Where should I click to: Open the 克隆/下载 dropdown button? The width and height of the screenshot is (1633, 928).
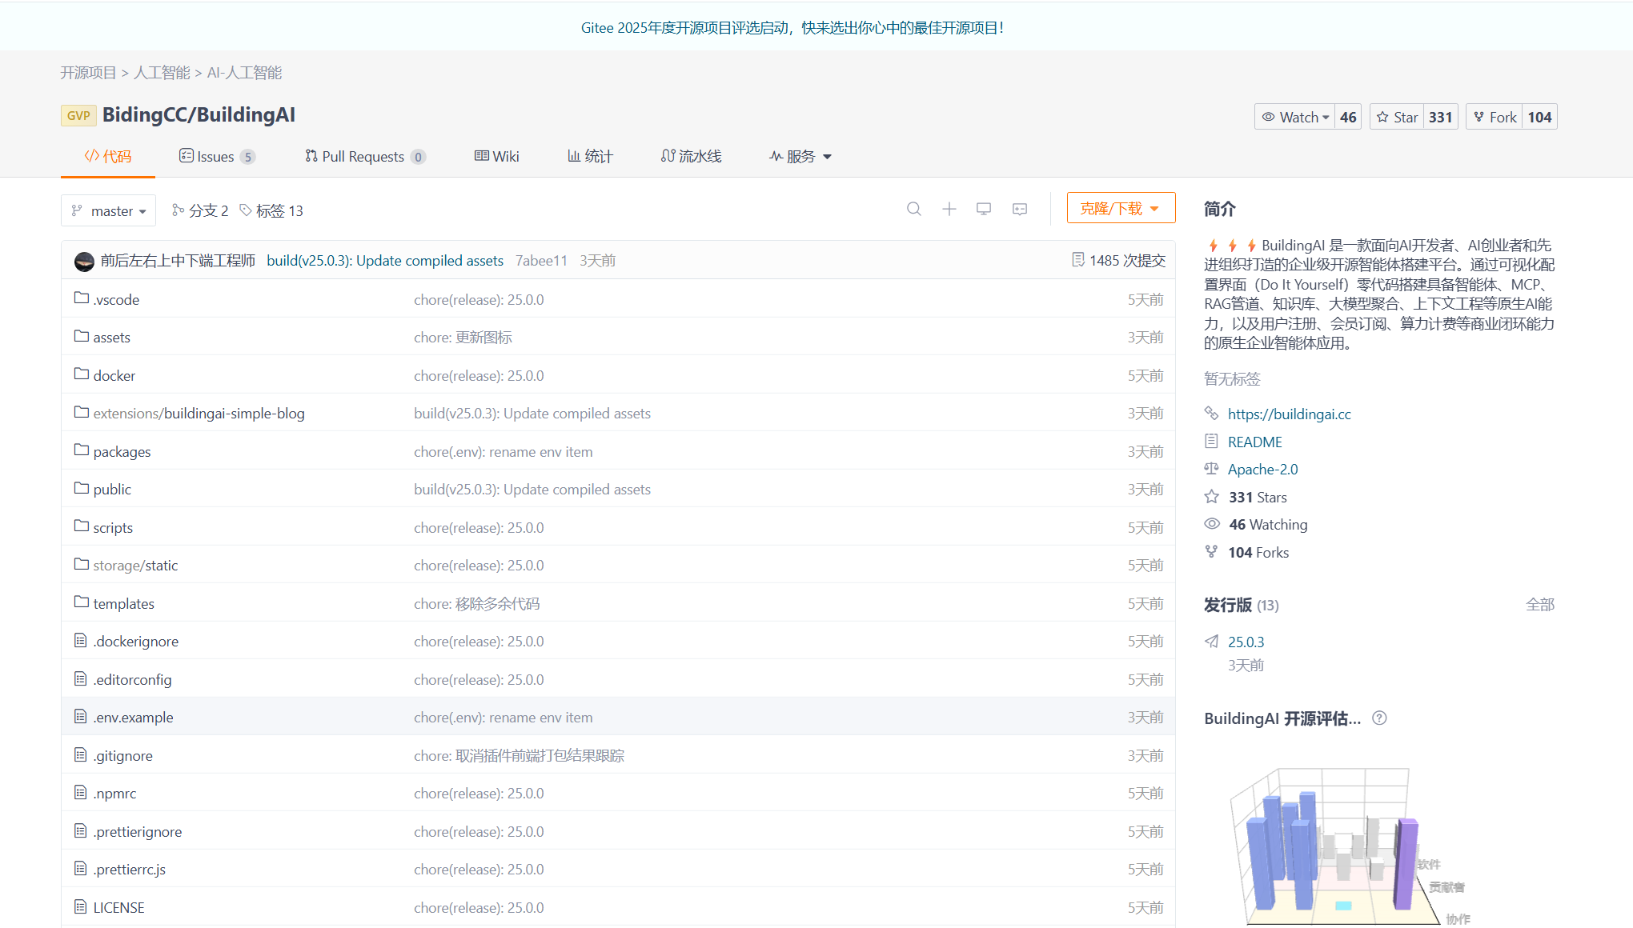pos(1120,208)
